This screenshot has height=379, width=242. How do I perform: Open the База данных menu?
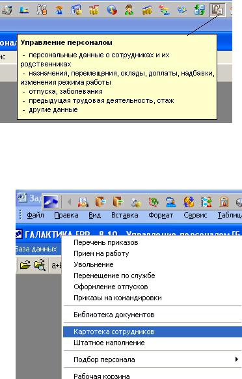click(36, 249)
